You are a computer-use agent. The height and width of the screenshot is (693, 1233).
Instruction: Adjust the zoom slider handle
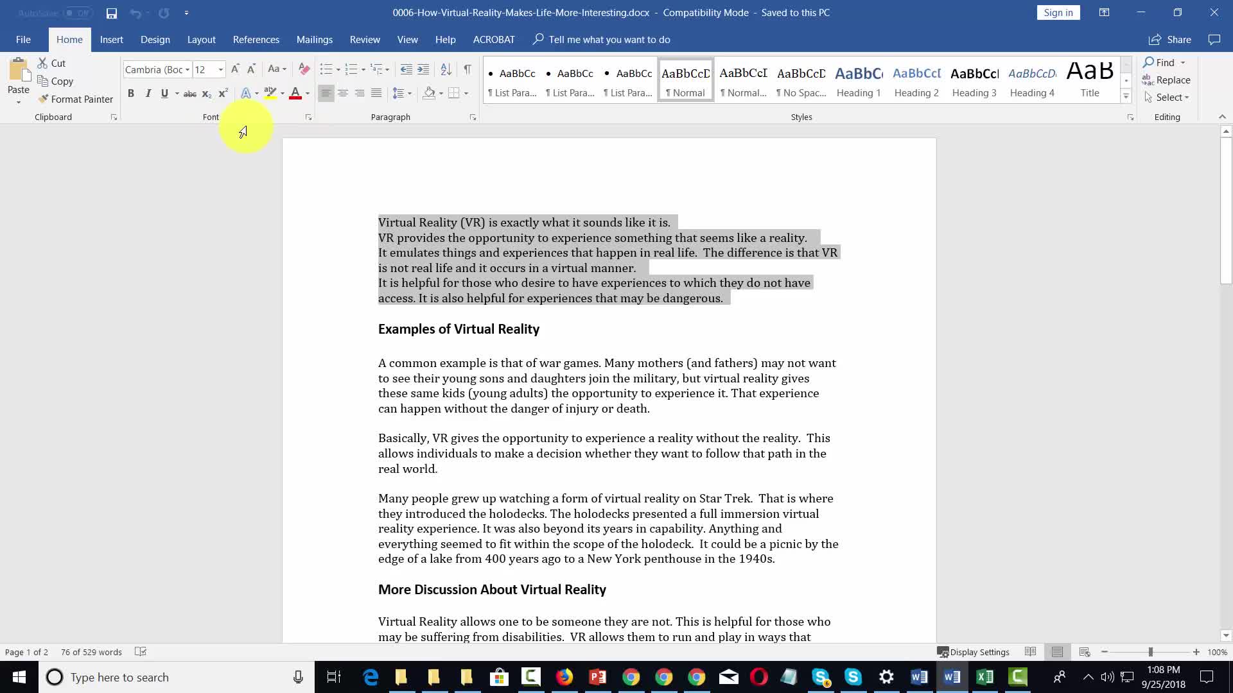1151,652
